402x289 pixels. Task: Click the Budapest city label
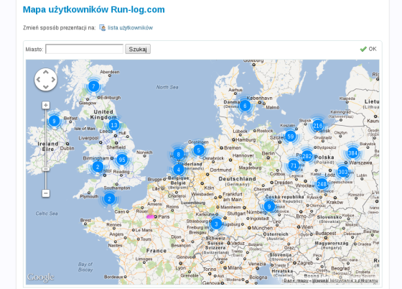[326, 234]
